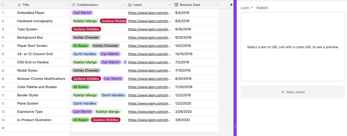This screenshot has width=347, height=136.
Task: Click Ali Raven tag in Player Start Screen row
Action: click(80, 46)
